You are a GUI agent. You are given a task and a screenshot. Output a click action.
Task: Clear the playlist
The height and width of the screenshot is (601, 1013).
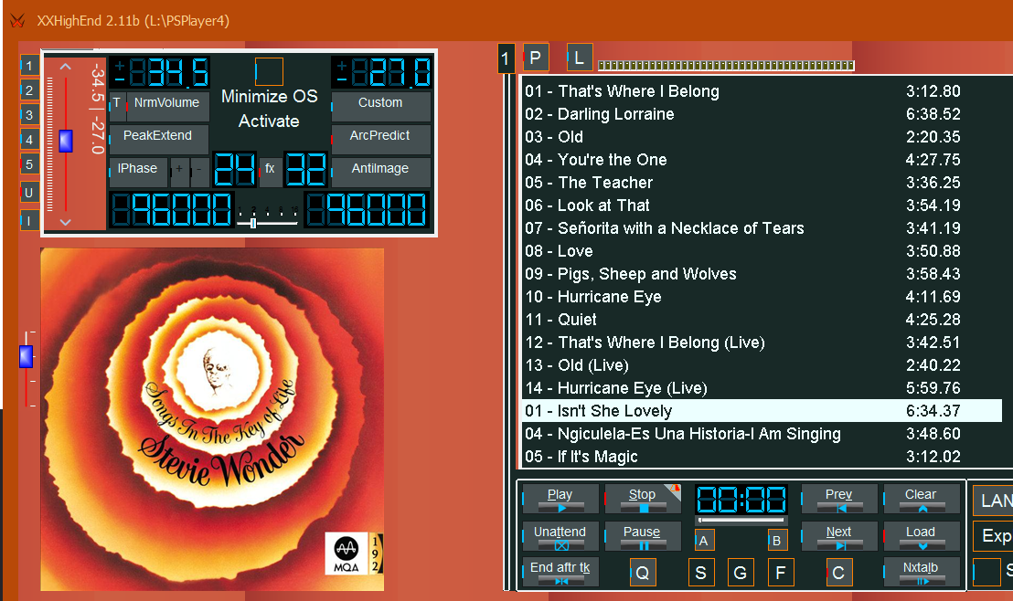tap(921, 499)
